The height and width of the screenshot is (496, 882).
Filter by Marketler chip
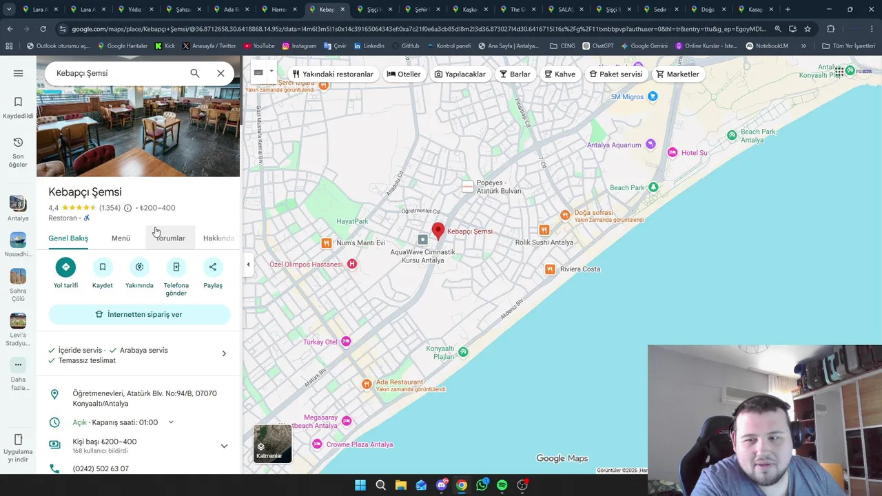(x=677, y=74)
